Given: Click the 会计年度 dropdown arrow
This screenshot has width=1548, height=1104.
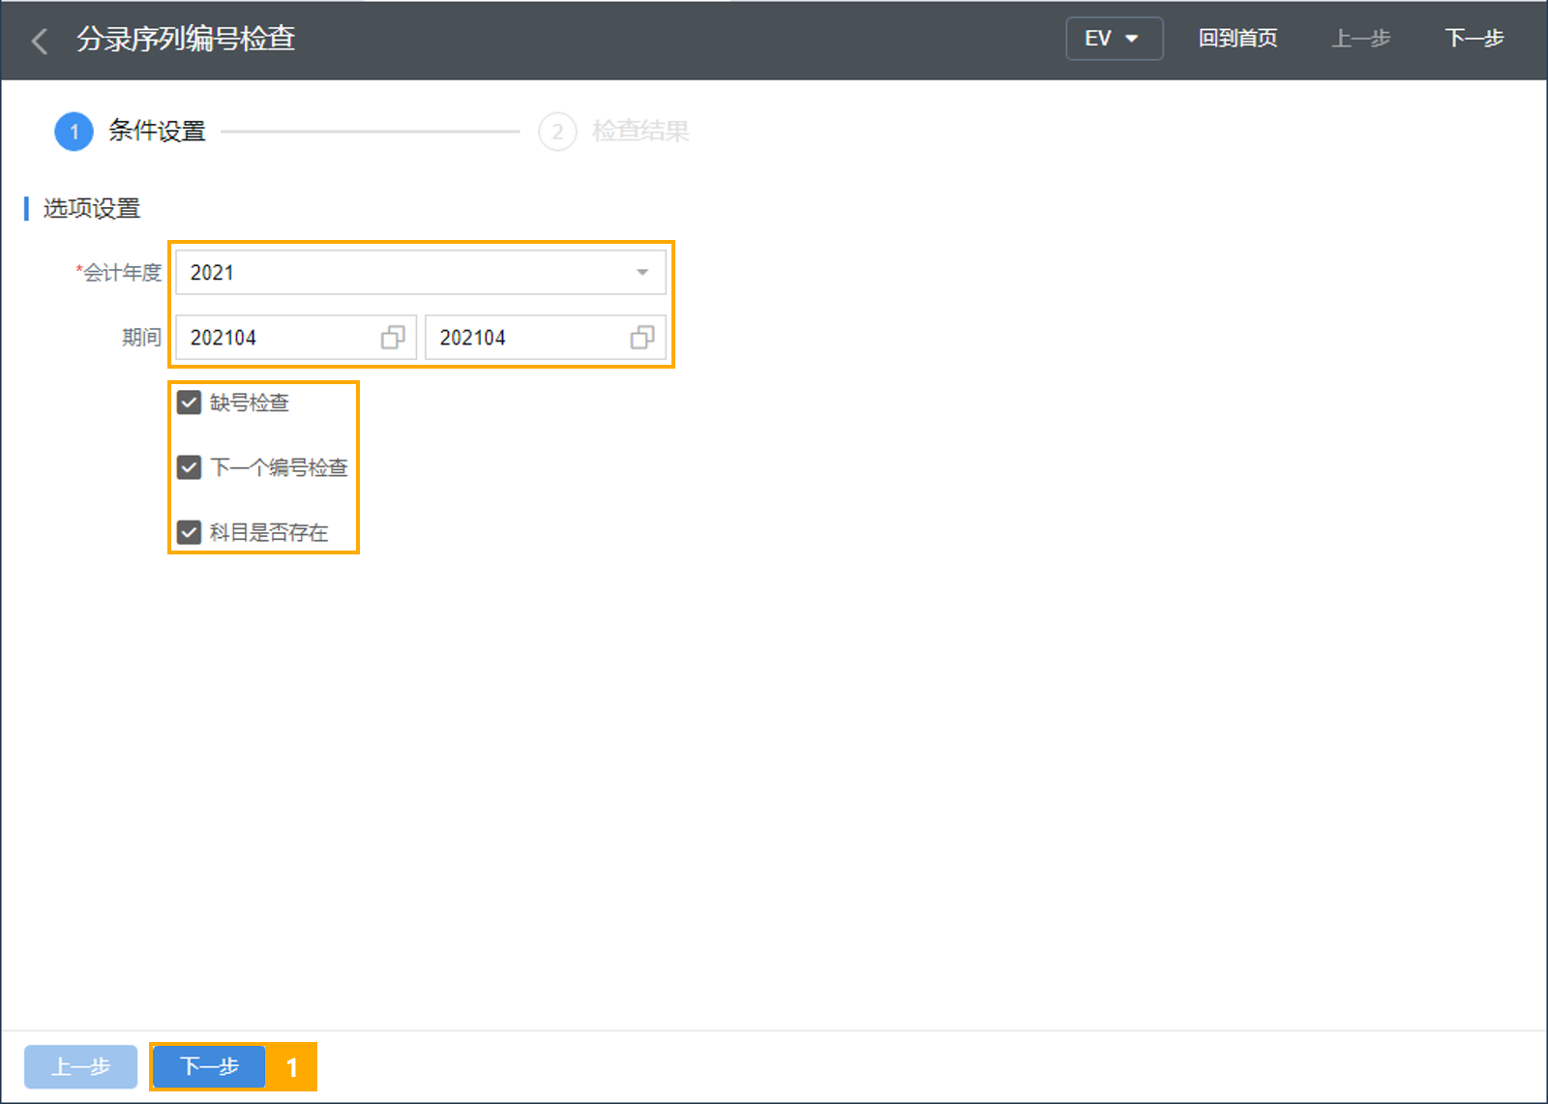Looking at the screenshot, I should [x=642, y=273].
